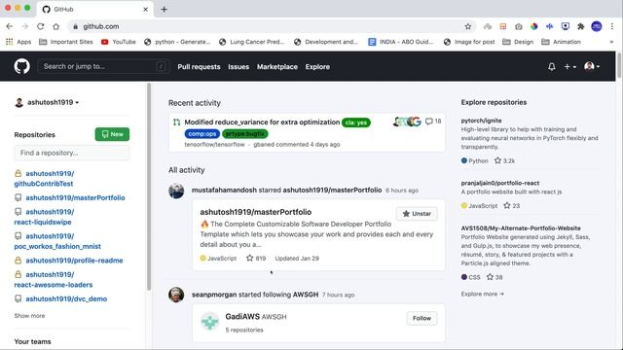Click the address bar github.com

coord(101,26)
